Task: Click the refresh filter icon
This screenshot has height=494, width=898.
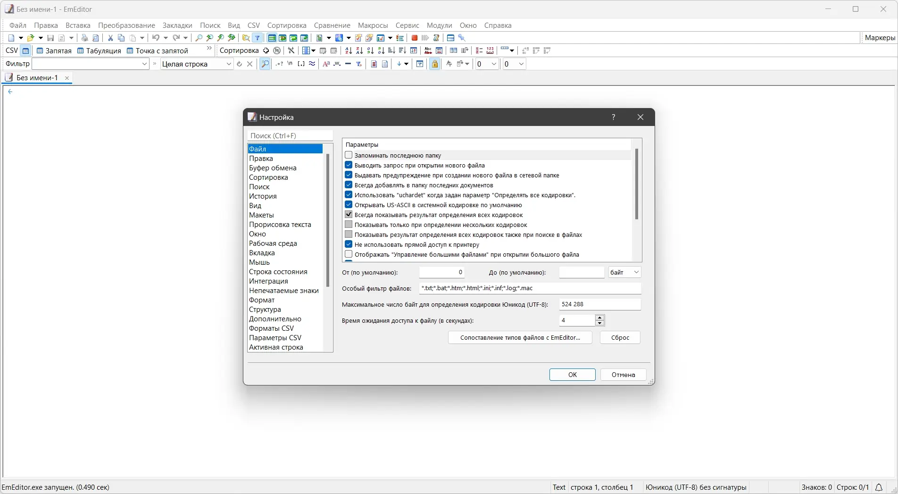Action: click(x=239, y=64)
